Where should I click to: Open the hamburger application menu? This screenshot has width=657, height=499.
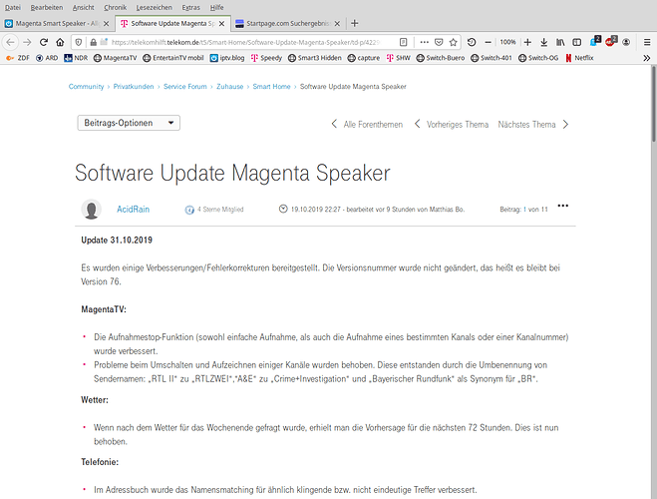tap(647, 42)
